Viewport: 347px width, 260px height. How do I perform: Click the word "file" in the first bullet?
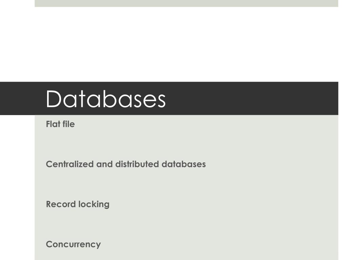click(x=68, y=124)
